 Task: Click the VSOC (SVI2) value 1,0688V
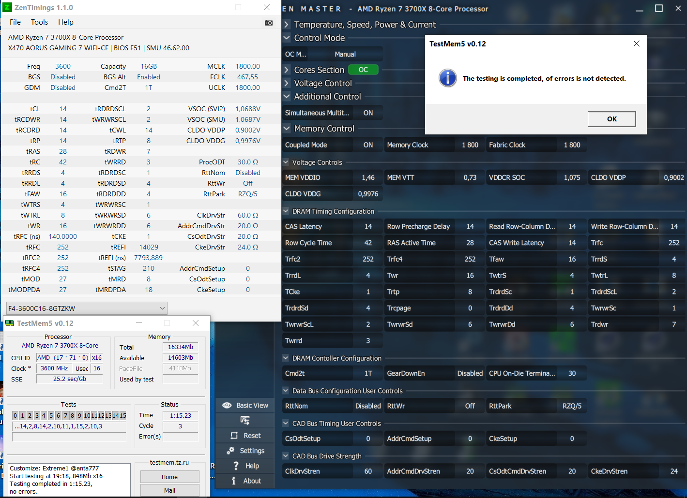pyautogui.click(x=248, y=109)
